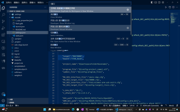This screenshot has height=112, width=180.
Task: Click cursor line and column indicator
Action: [x=112, y=105]
